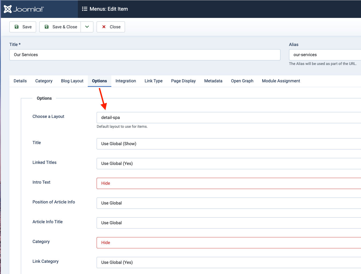361x274 pixels.
Task: Open the Module Assignment tab
Action: (x=281, y=81)
